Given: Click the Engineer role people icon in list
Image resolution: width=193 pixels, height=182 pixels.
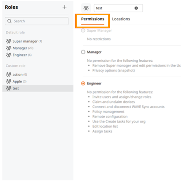Looking at the screenshot, I should (x=9, y=55).
